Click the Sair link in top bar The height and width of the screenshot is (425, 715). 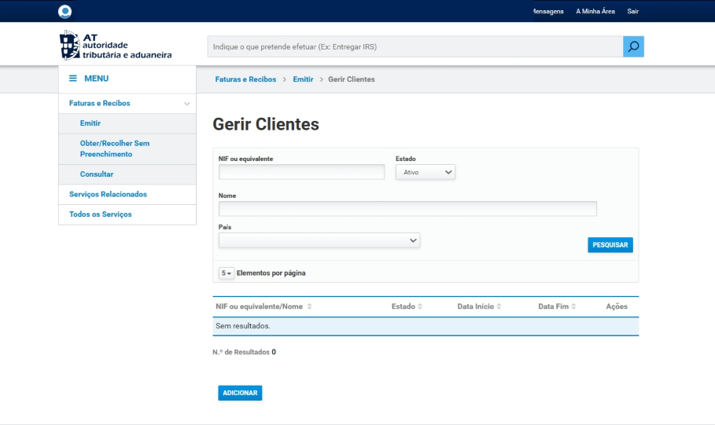coord(632,11)
